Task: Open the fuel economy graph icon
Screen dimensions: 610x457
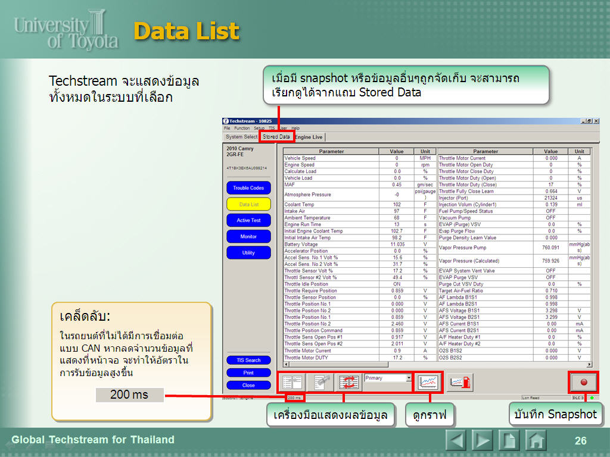Action: tap(460, 383)
